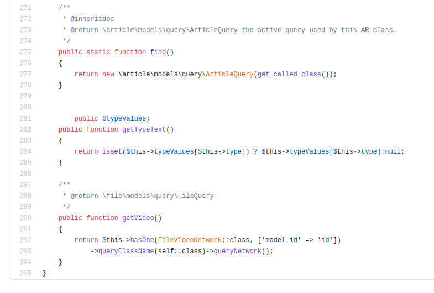The height and width of the screenshot is (293, 434).
Task: Click 'FileVideoNetwork' class reference
Action: [190, 240]
